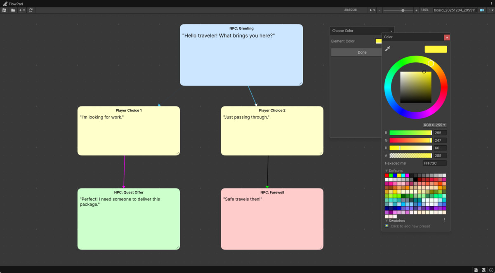Pick a pure red swatch from Defaults
Viewport: 495px width, 273px height.
pyautogui.click(x=387, y=175)
